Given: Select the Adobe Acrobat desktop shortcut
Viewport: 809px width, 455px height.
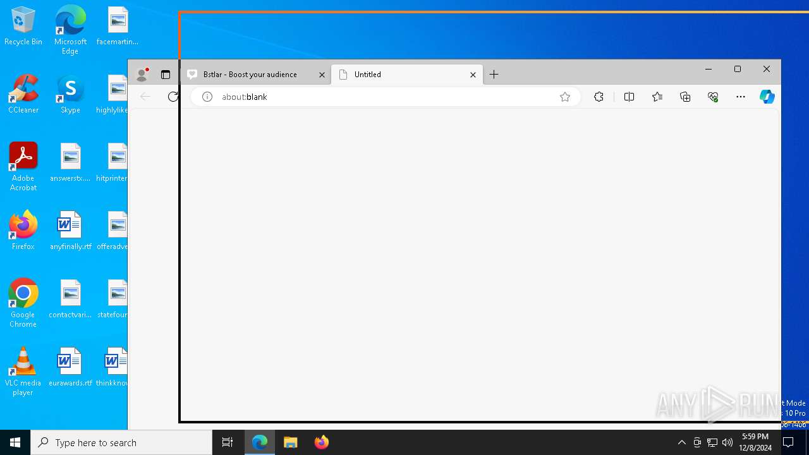Looking at the screenshot, I should 23,167.
